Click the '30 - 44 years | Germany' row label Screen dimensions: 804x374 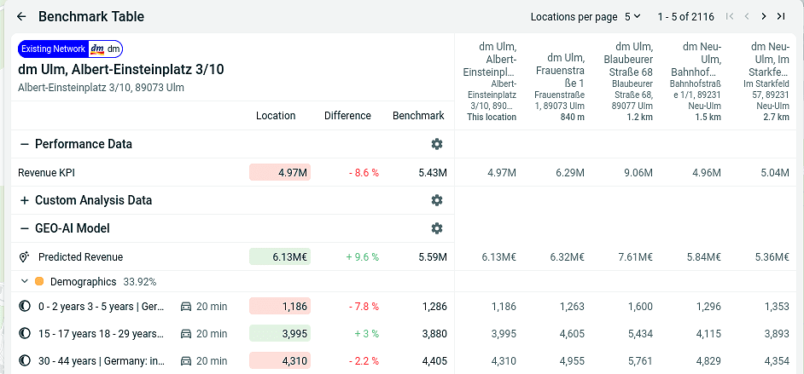point(102,360)
